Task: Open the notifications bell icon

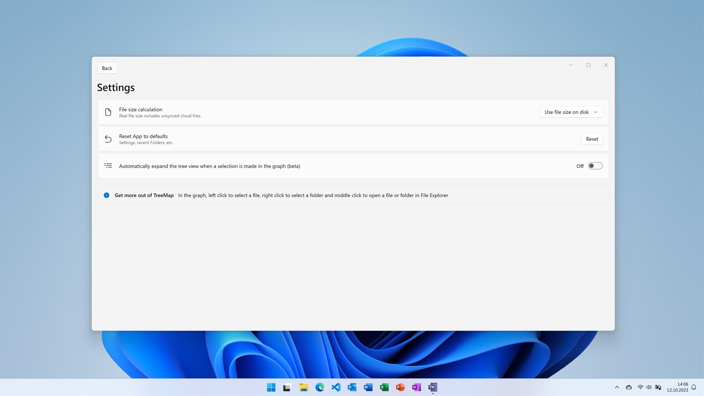Action: (693, 387)
